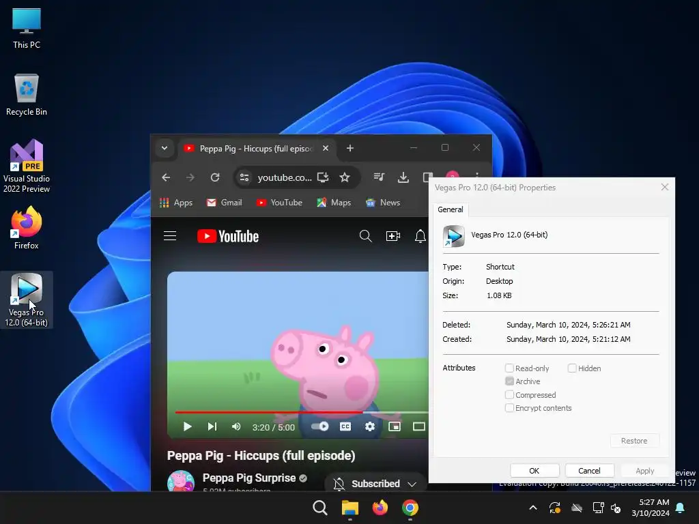Open YouTube search icon

tap(366, 235)
